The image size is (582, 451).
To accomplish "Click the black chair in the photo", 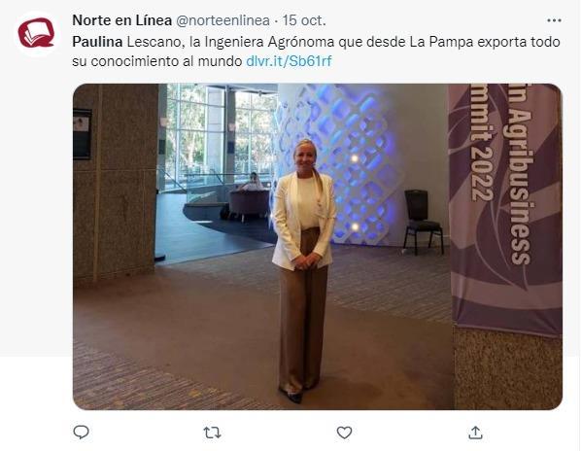I will pos(423,222).
